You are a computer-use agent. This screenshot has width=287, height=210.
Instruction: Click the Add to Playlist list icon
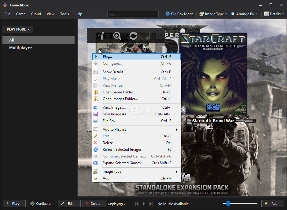tap(96, 129)
